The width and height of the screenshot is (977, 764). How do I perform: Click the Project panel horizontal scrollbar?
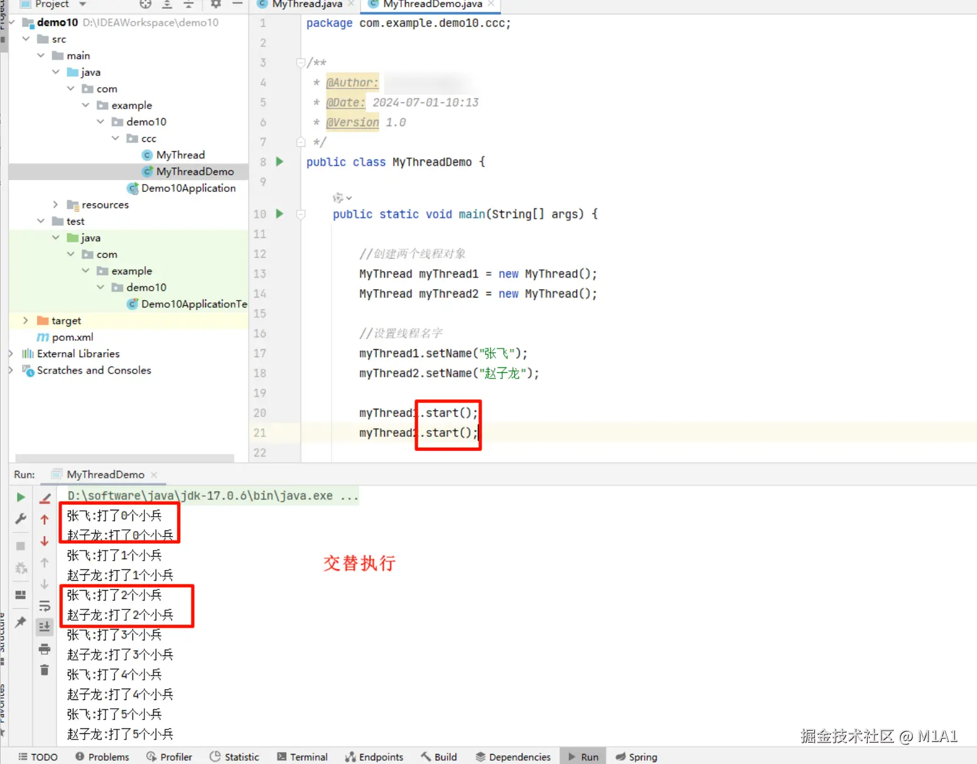[x=124, y=458]
